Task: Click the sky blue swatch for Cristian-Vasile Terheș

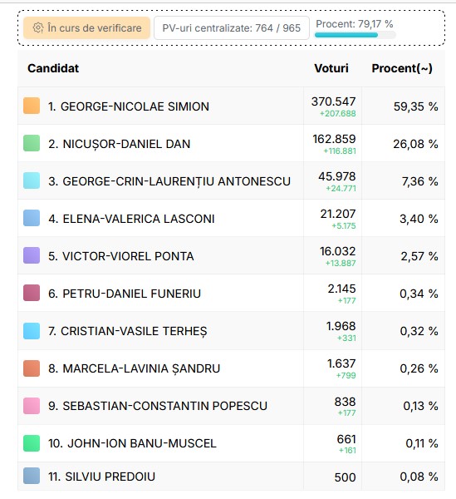Action: coord(32,331)
